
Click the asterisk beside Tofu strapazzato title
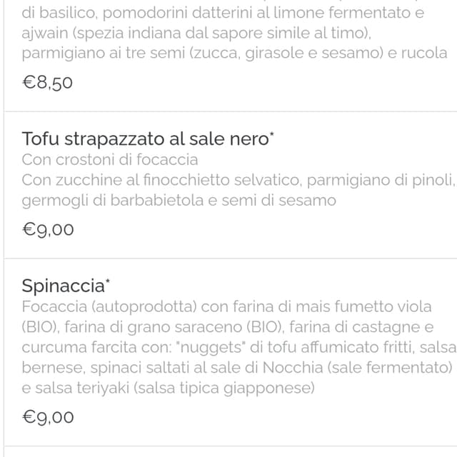click(x=271, y=134)
